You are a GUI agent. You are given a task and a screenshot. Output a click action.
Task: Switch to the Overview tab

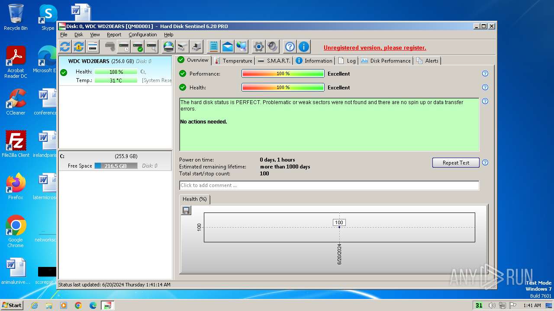[193, 60]
